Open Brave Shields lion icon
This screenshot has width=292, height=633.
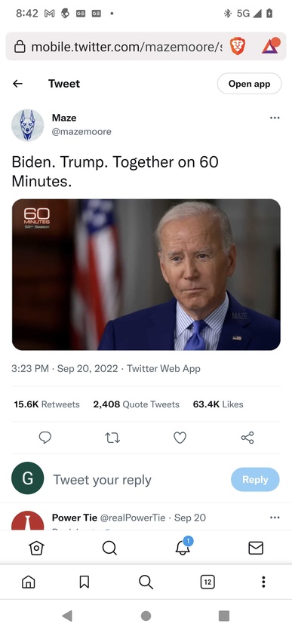(238, 47)
